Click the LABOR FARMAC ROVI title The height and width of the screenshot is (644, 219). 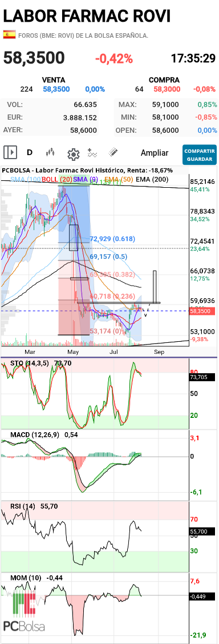pyautogui.click(x=87, y=15)
